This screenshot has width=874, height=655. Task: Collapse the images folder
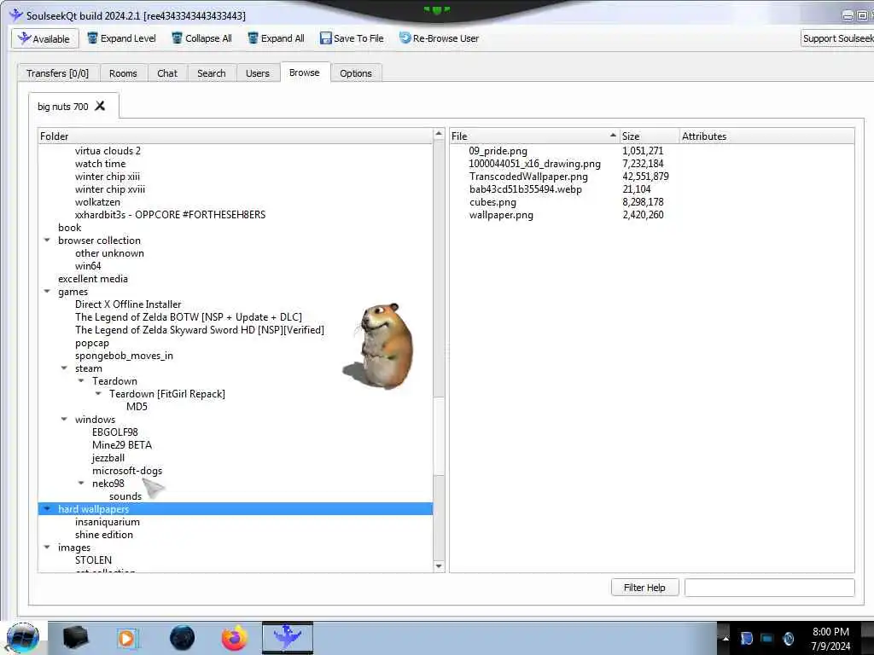click(x=48, y=548)
